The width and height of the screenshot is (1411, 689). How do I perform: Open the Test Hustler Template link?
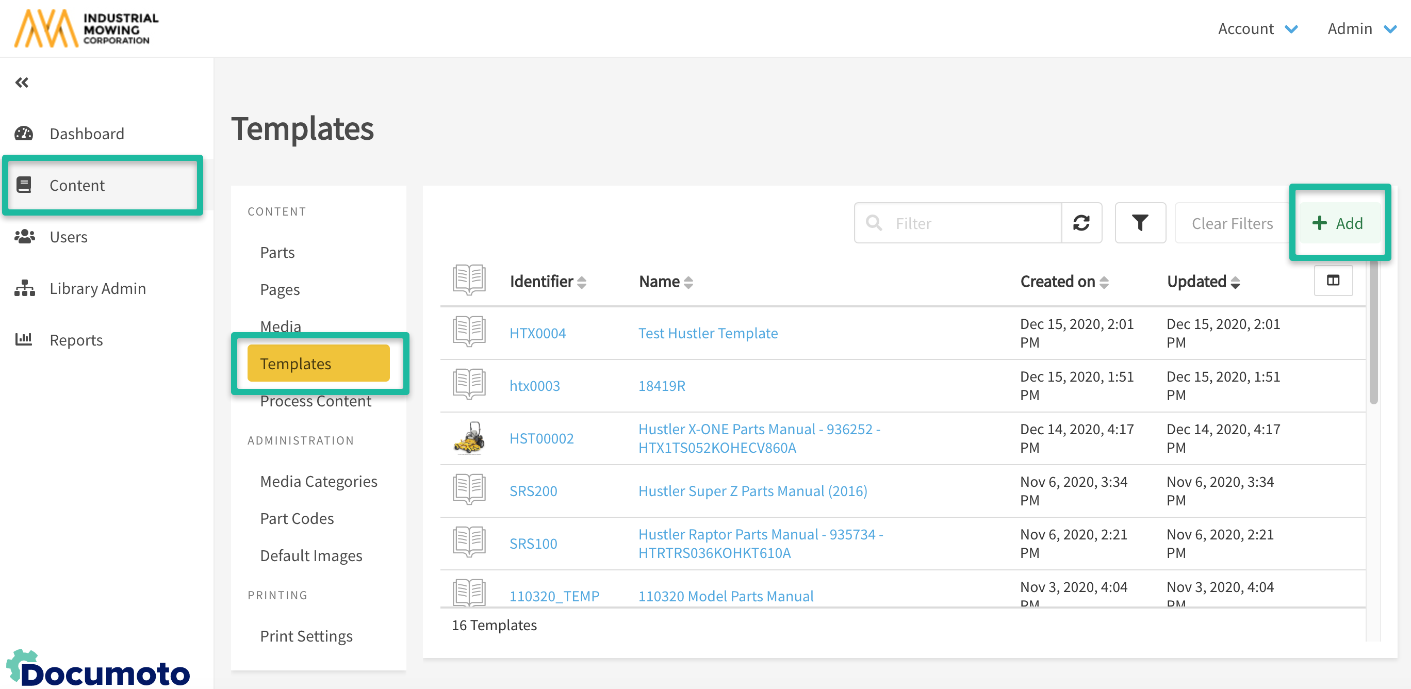(708, 333)
